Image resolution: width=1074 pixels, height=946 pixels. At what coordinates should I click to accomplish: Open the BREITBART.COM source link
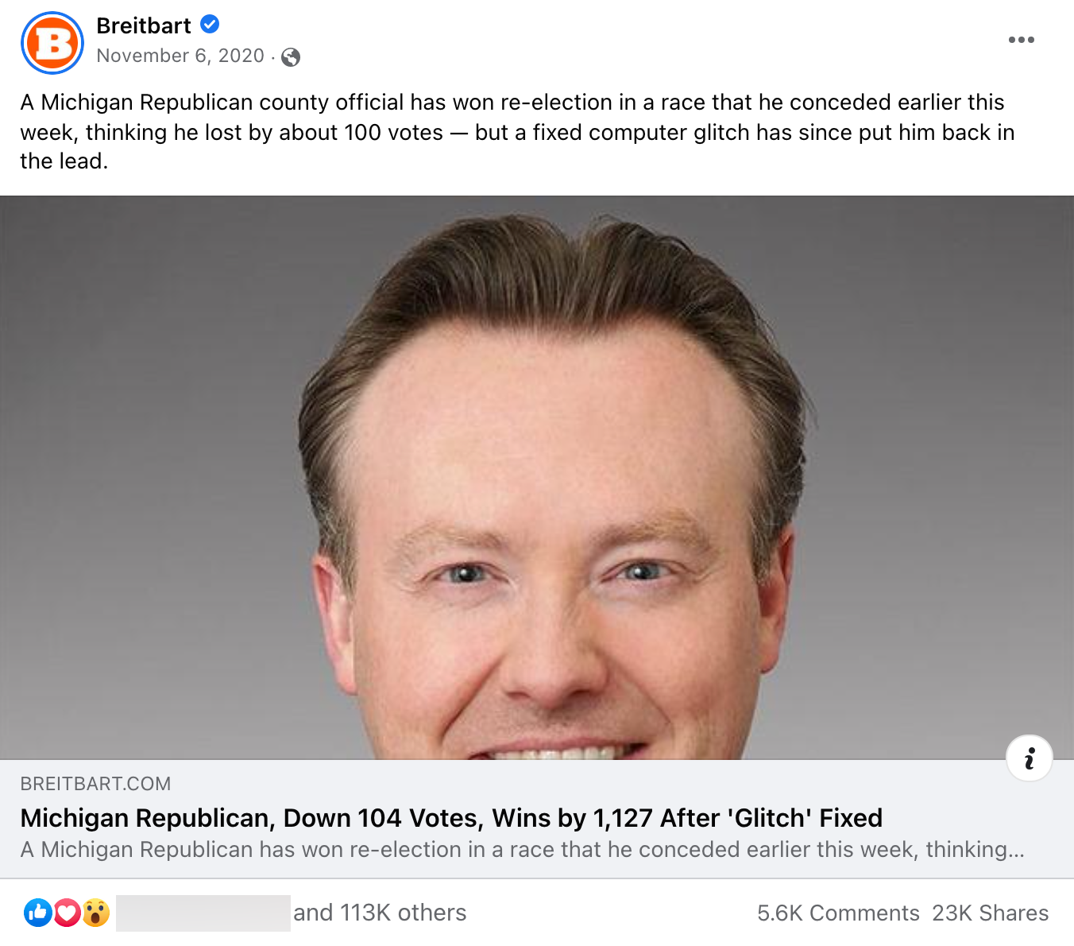(95, 784)
